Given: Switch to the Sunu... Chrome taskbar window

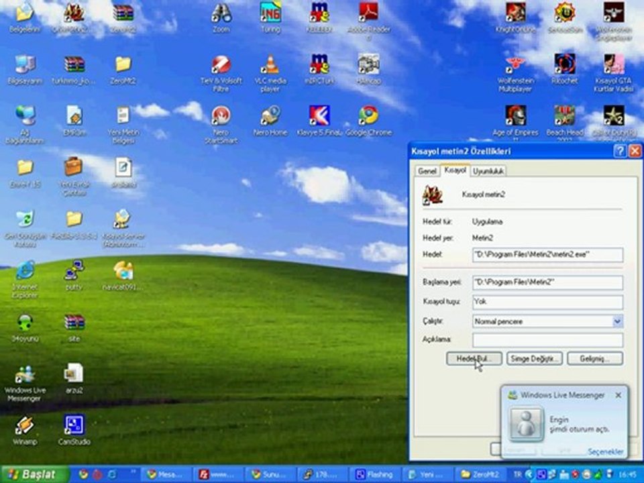Looking at the screenshot, I should click(271, 474).
